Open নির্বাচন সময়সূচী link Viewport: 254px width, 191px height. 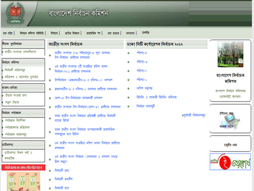(146, 106)
